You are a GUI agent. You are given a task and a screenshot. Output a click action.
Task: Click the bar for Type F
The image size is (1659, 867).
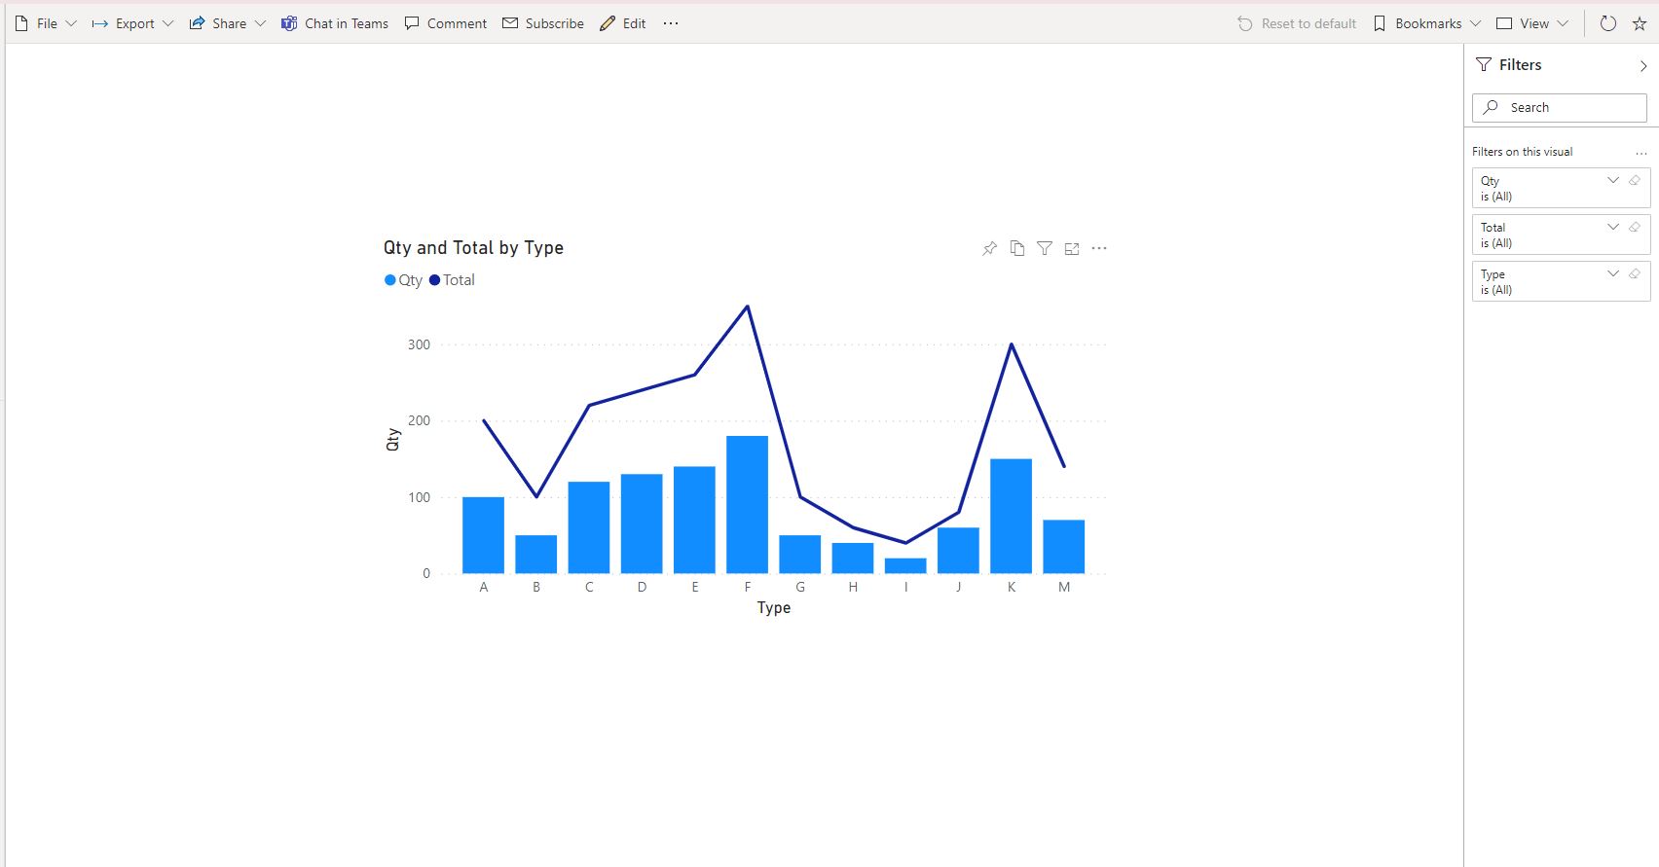(747, 505)
